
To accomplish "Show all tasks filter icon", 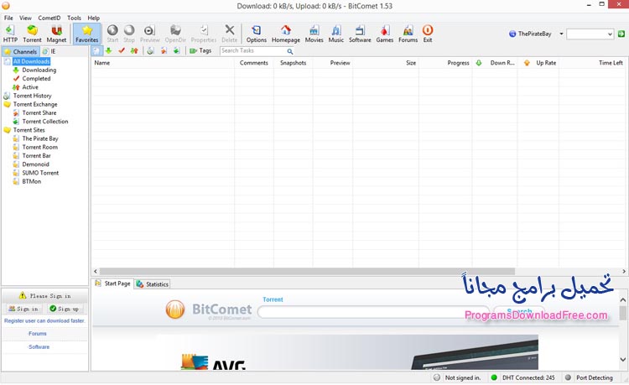I will click(96, 50).
